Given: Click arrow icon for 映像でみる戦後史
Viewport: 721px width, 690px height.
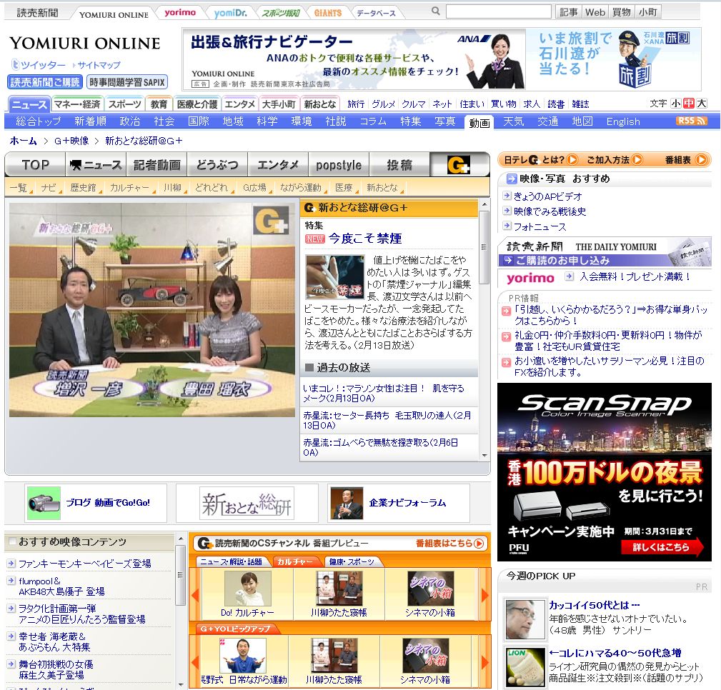Looking at the screenshot, I should (507, 211).
